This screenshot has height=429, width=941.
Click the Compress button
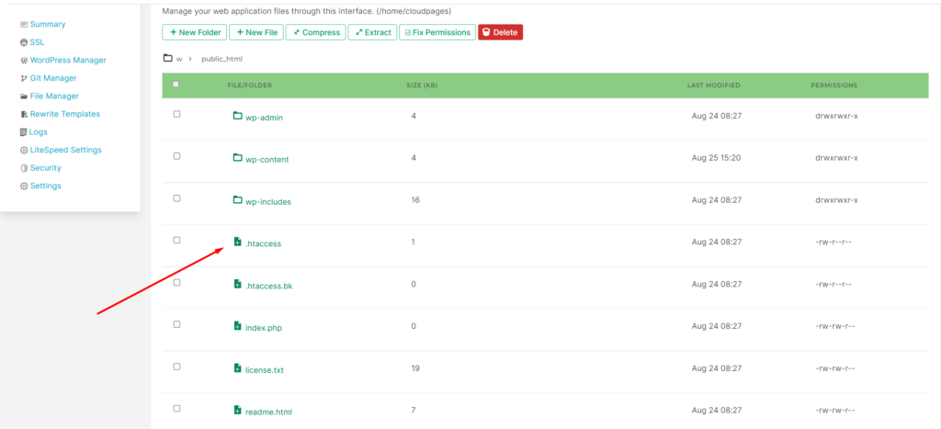316,32
